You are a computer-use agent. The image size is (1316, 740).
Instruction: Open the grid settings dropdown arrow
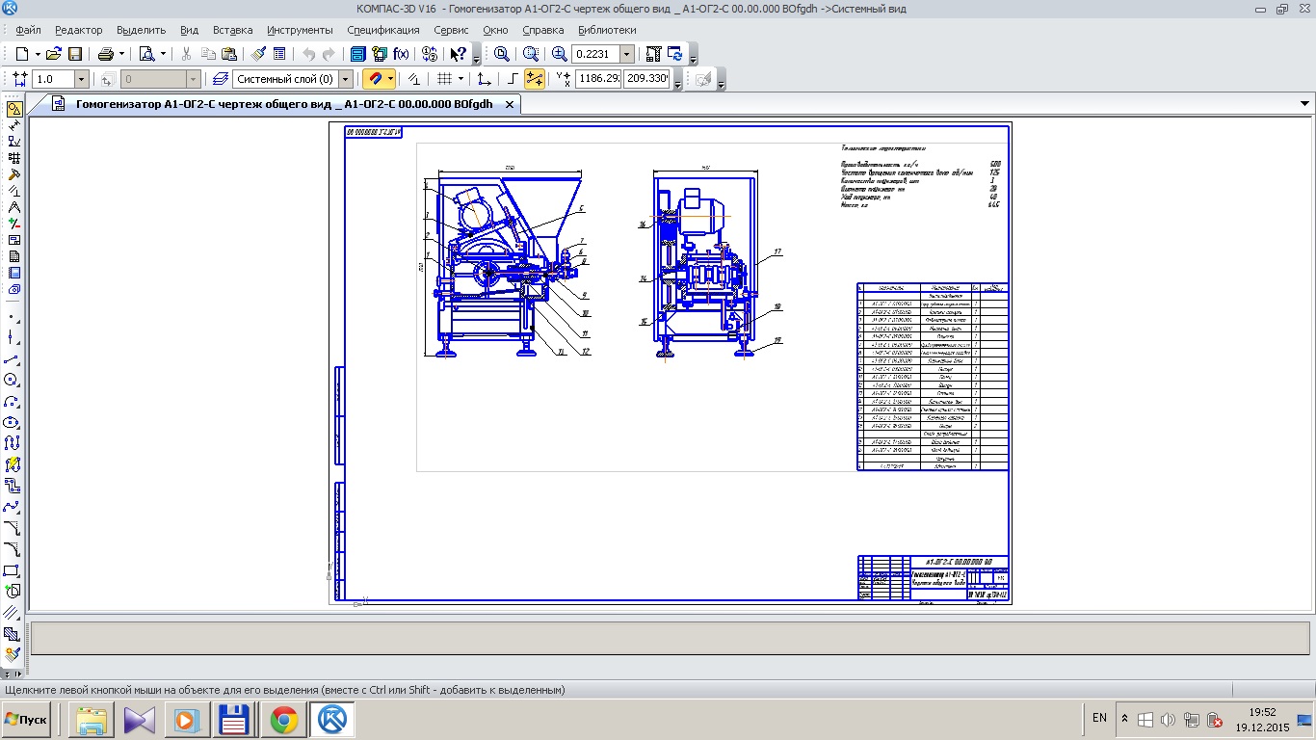(461, 79)
